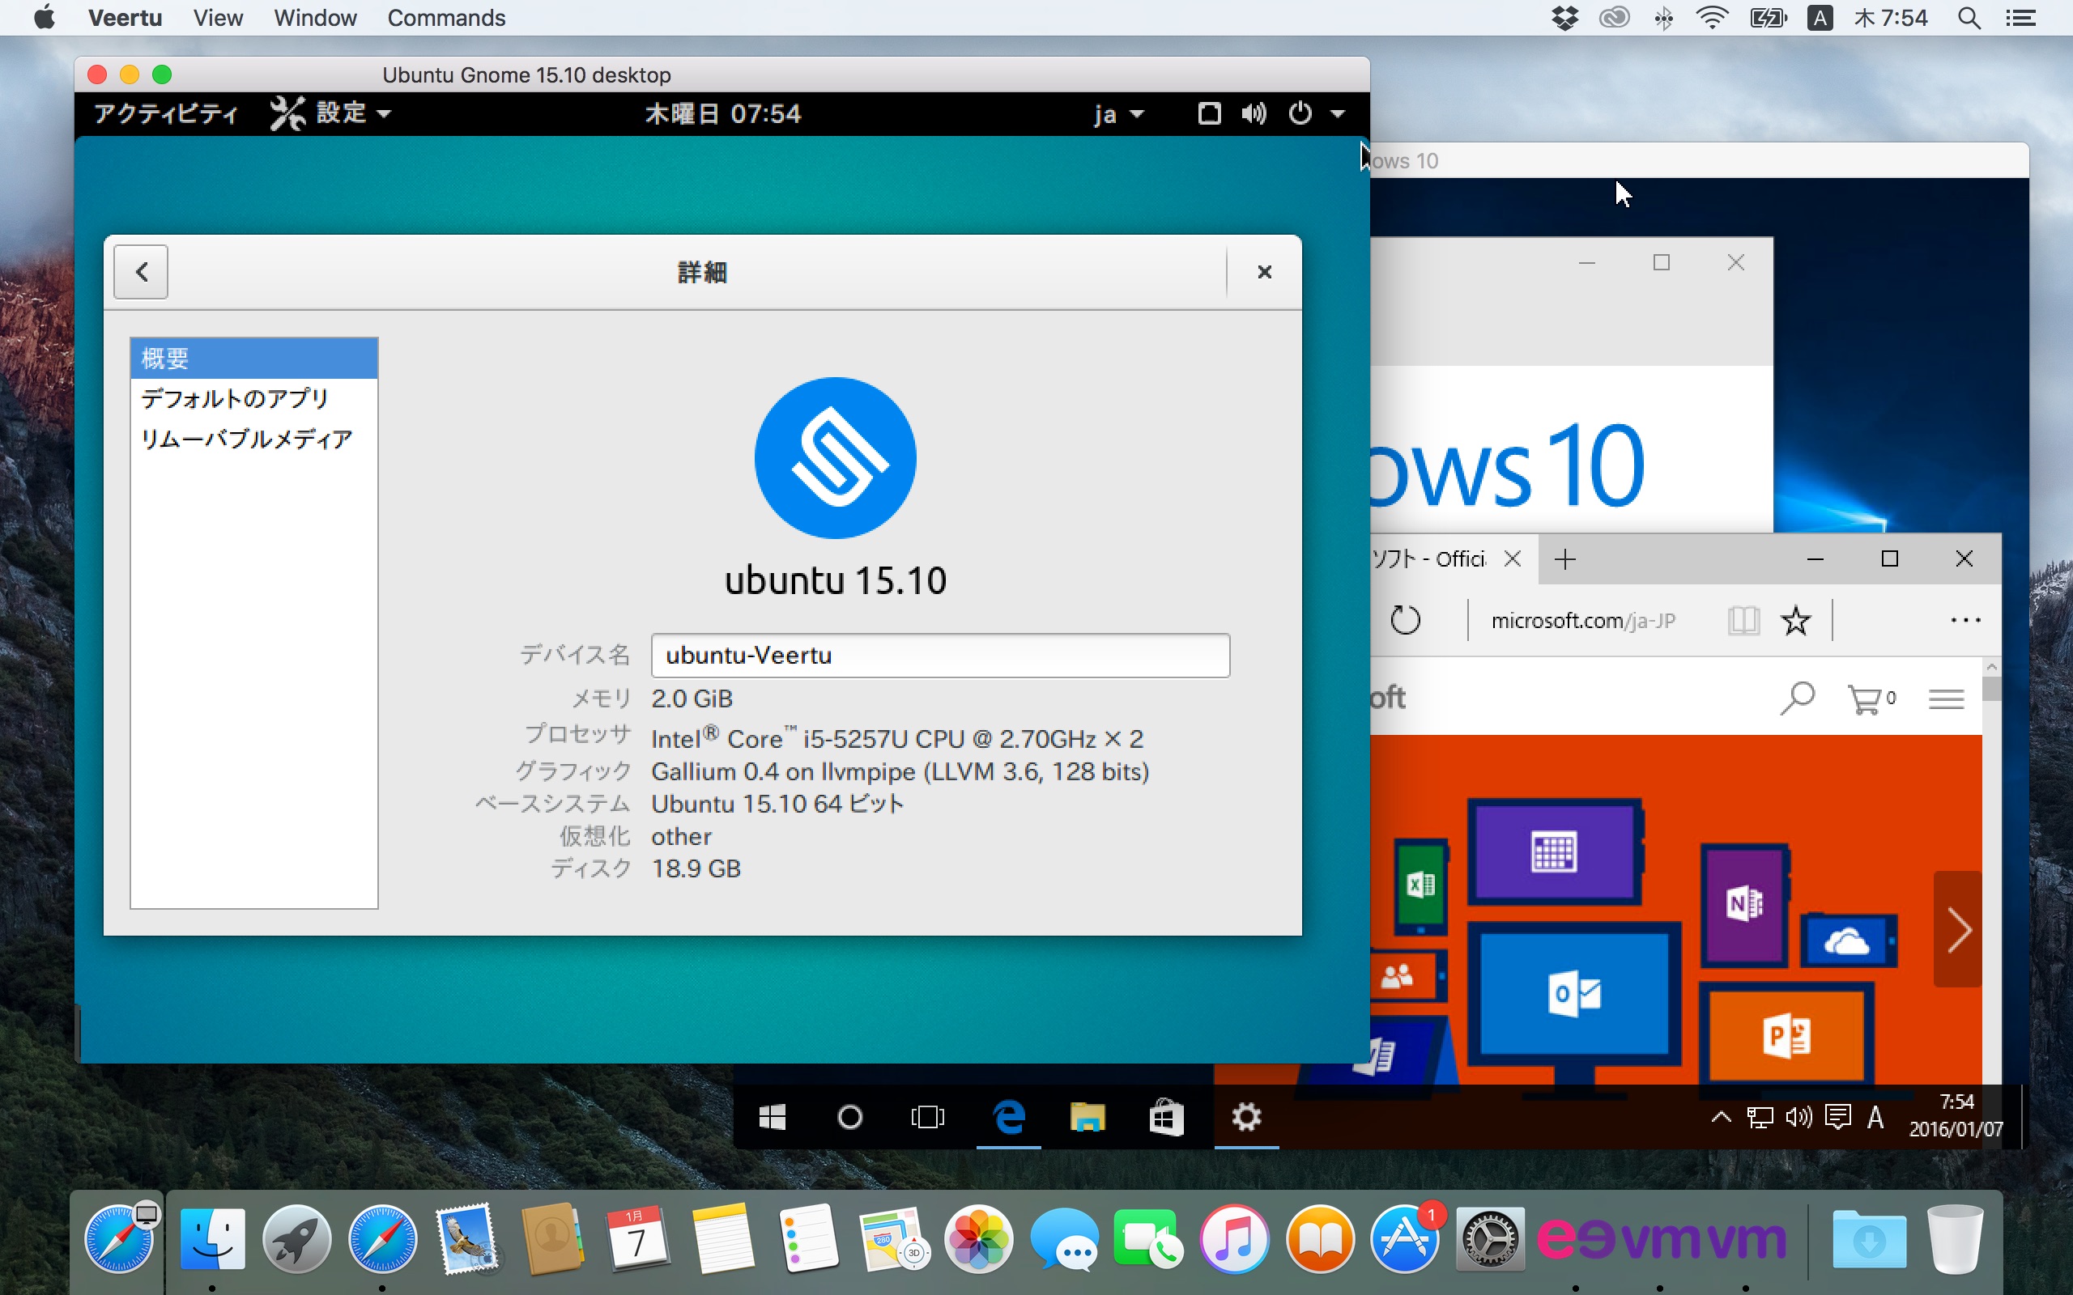
Task: Open the Commands menu in Veertu
Action: tap(445, 18)
